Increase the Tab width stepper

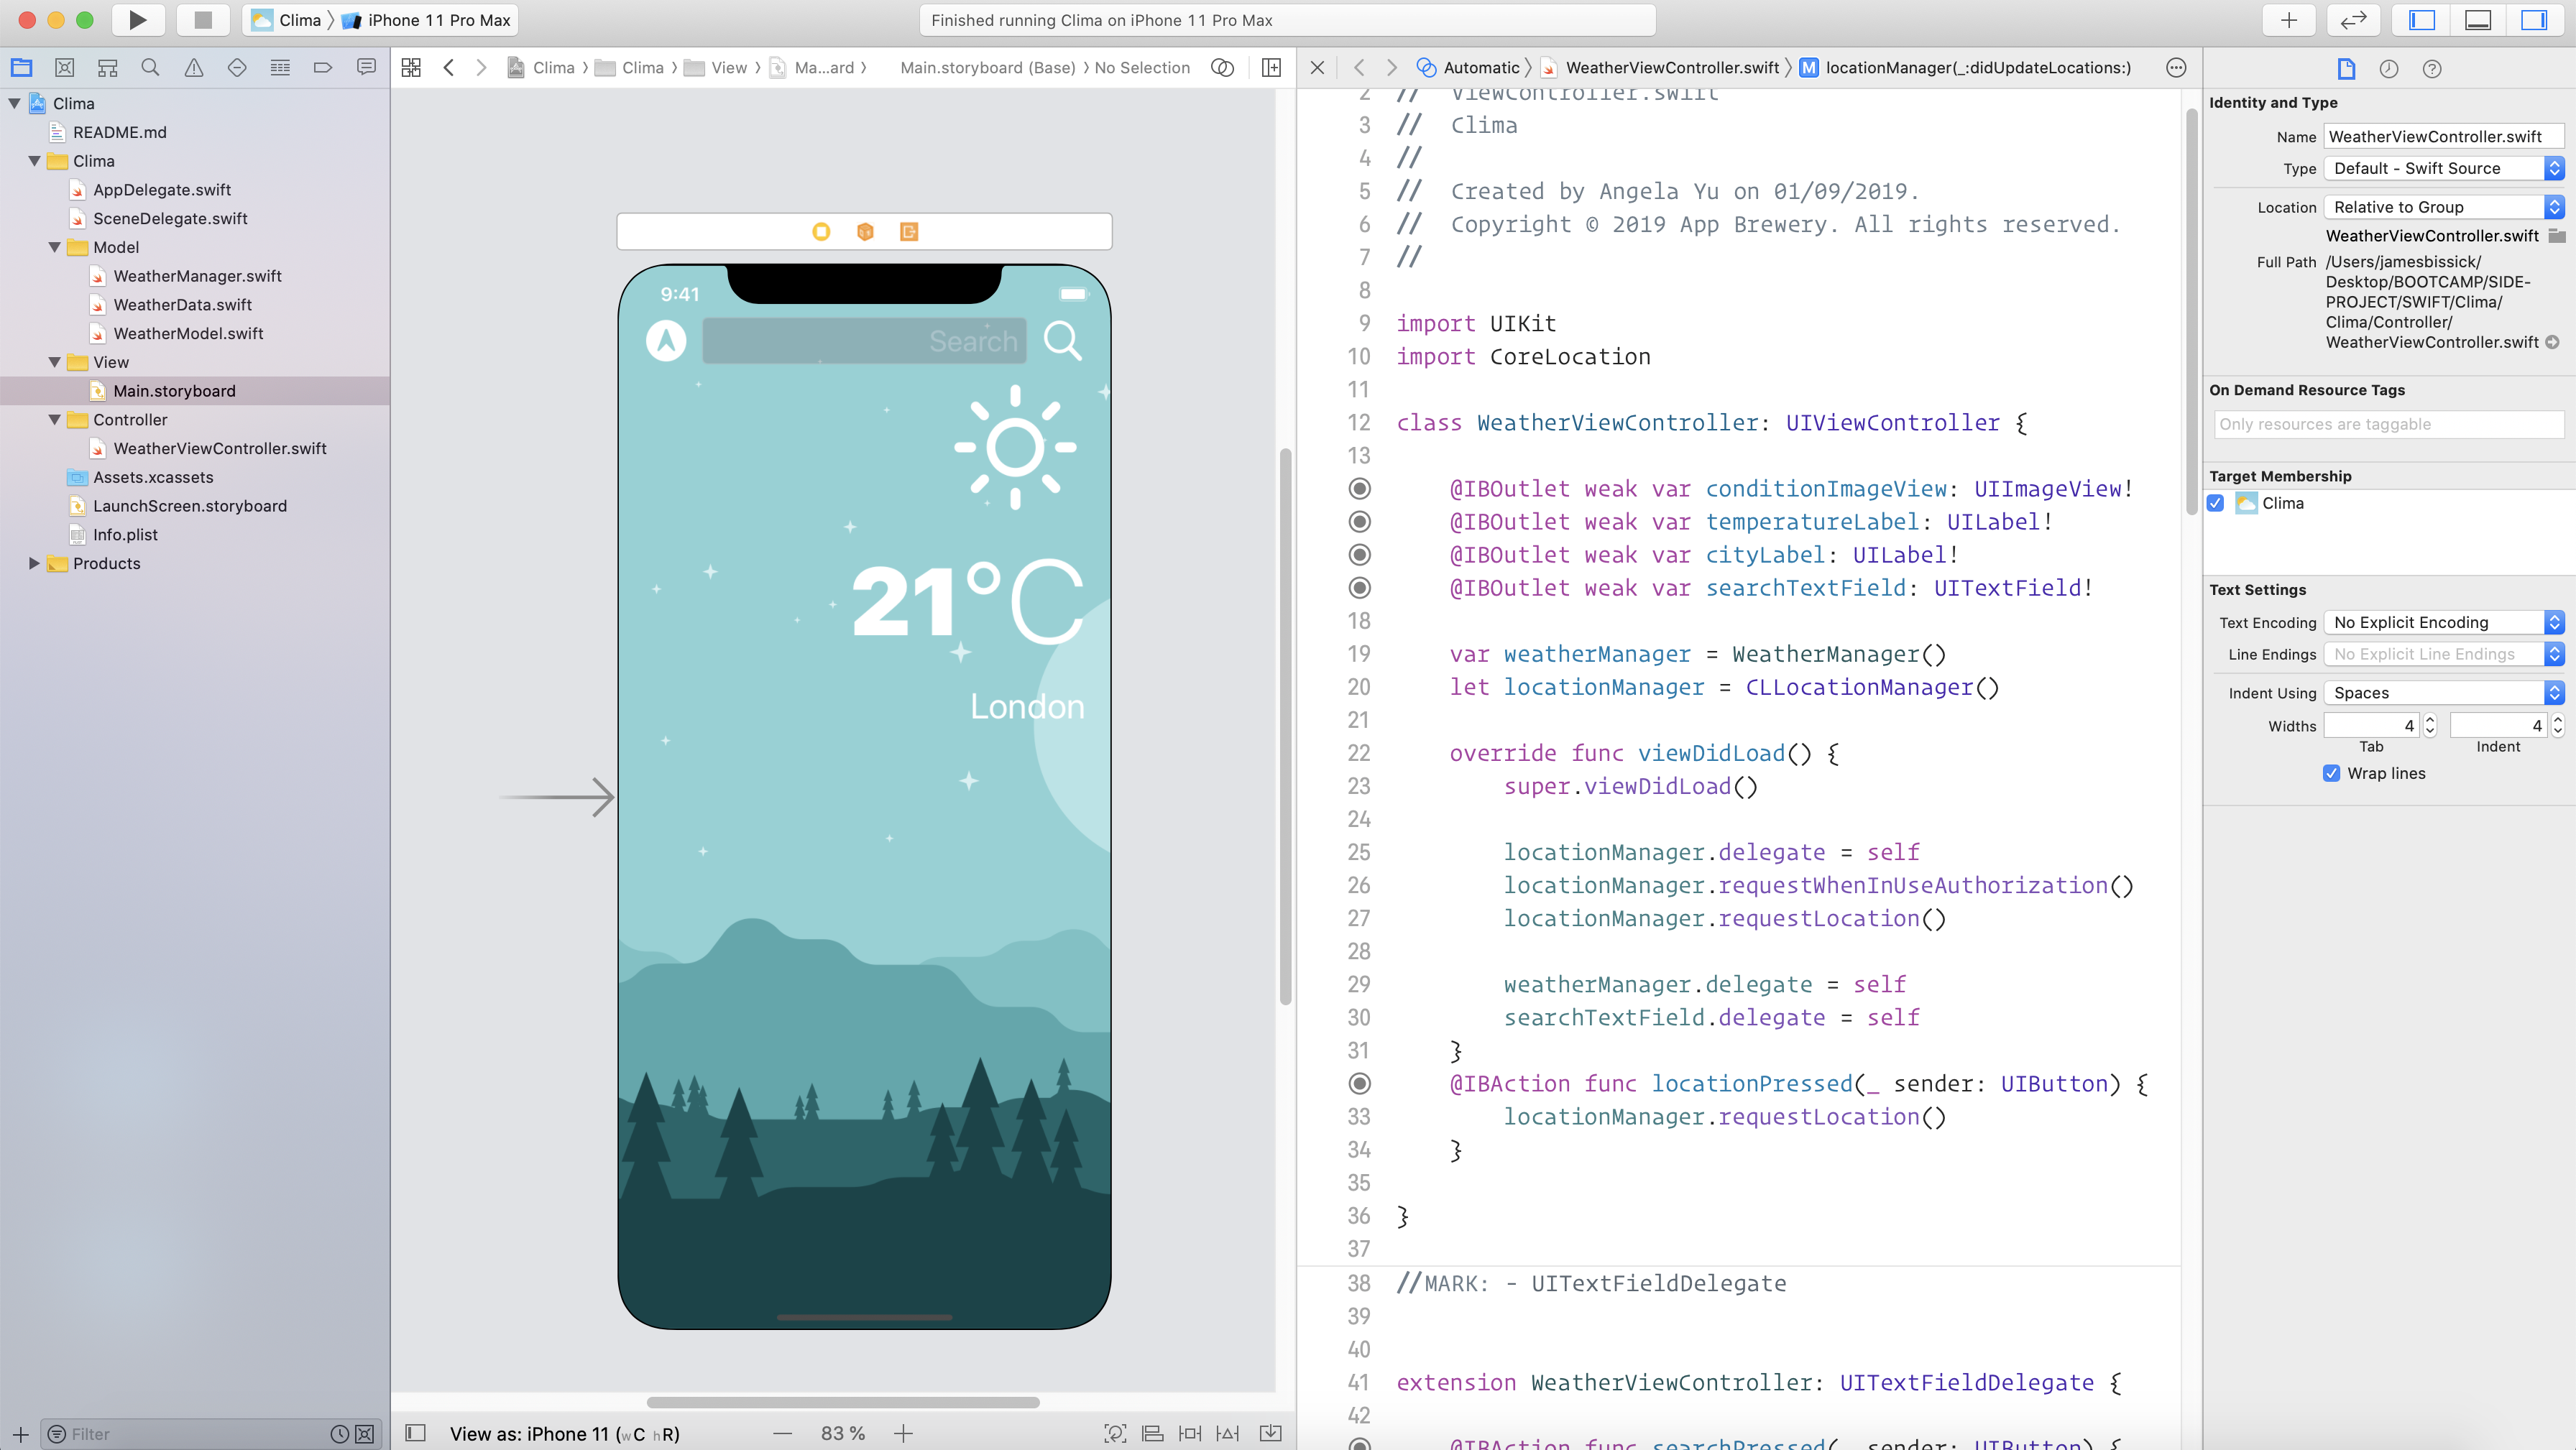tap(2431, 720)
